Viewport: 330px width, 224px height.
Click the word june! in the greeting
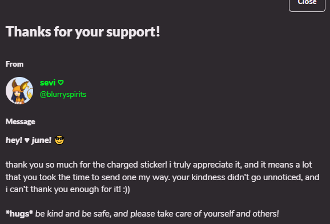pos(42,140)
